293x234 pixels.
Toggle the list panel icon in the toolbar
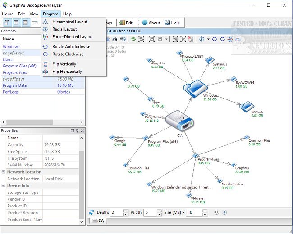click(16, 22)
